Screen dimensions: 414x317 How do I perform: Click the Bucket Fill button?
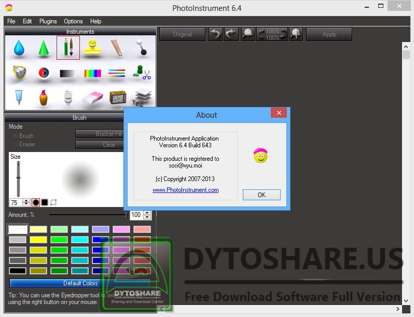click(x=100, y=134)
